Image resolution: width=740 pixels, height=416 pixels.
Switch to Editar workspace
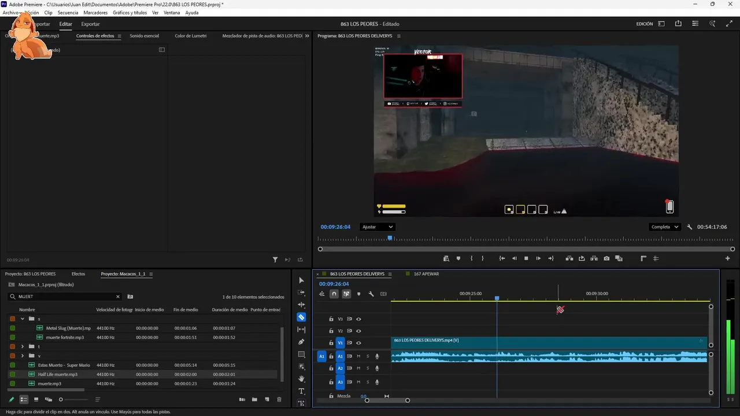(x=65, y=24)
